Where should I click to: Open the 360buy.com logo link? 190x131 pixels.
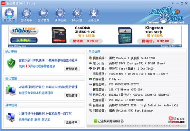(24, 31)
